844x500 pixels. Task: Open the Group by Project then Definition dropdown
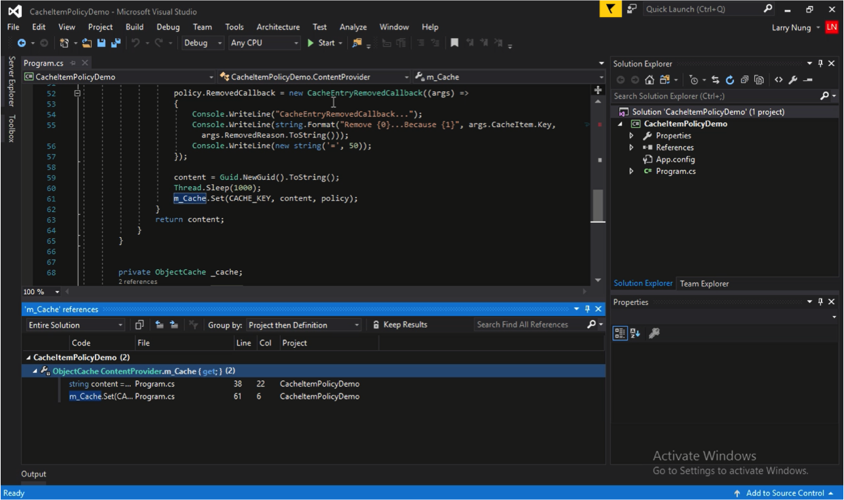pos(304,325)
